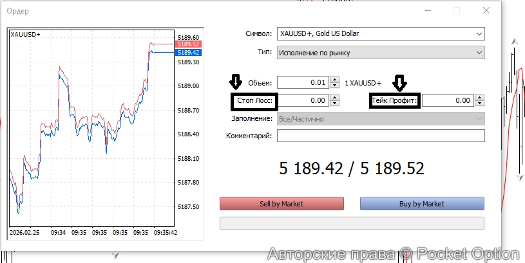Raise Take Profit using up spinner arrow
Image resolution: width=525 pixels, height=263 pixels.
(x=479, y=98)
